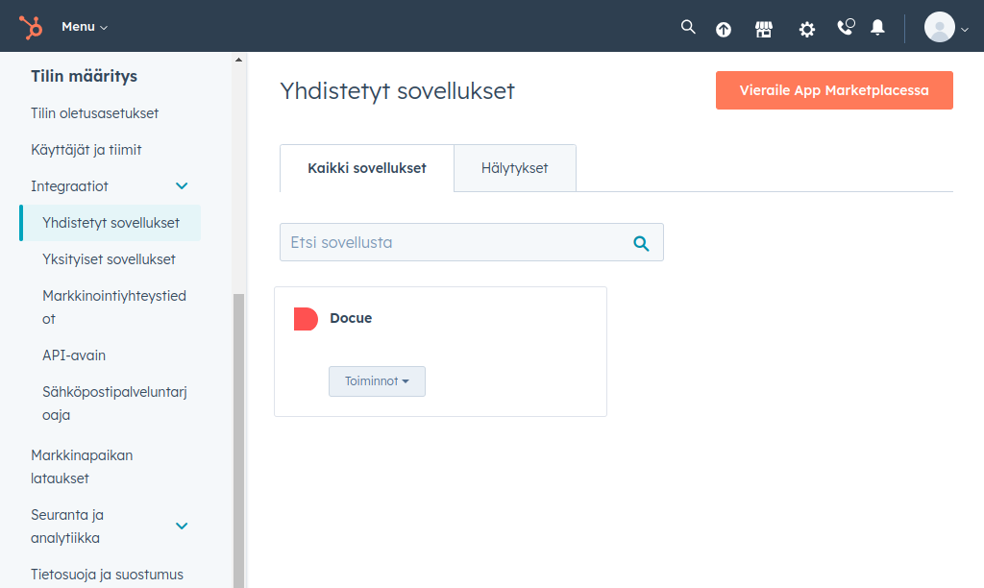
Task: Switch to Kaikki sovellukset tab
Action: [x=366, y=168]
